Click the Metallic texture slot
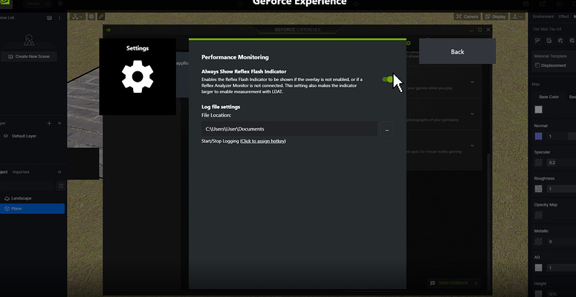 539,241
